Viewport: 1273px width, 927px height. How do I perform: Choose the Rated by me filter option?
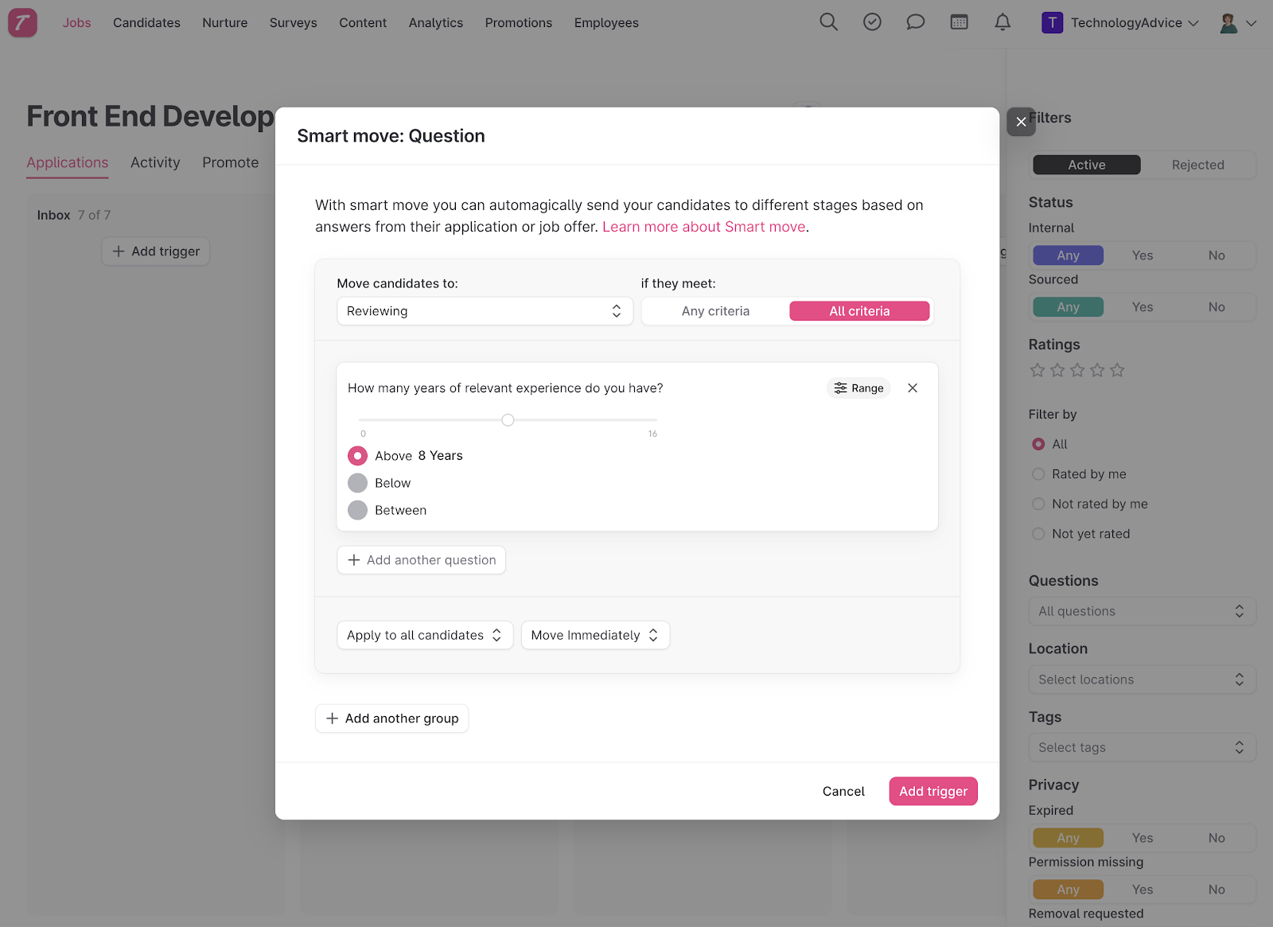(1038, 473)
